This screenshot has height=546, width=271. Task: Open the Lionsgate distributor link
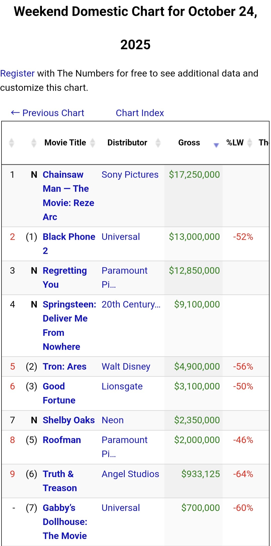122,386
